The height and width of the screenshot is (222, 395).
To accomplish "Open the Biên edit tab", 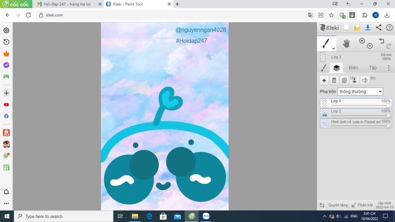I will coord(353,68).
